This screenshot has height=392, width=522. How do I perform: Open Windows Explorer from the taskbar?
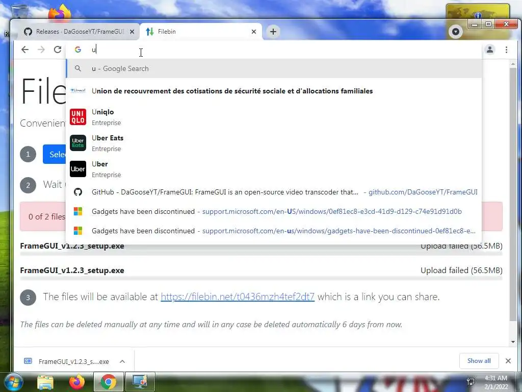tap(45, 382)
